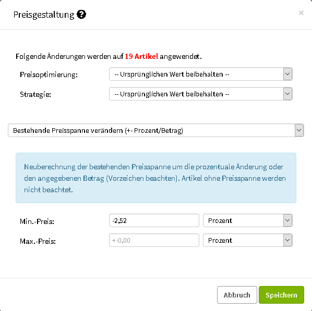Viewport: 312px width, 311px height.
Task: Click the Preisoptimierung field label
Action: [49, 74]
